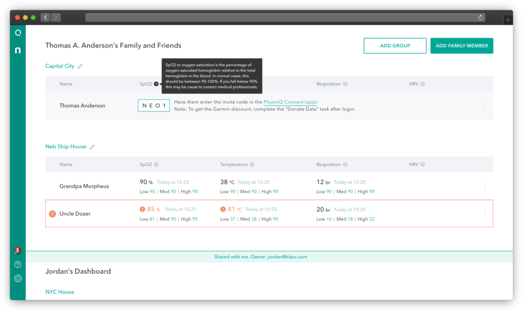Edit the Neb Ship House group name pencil

(92, 147)
